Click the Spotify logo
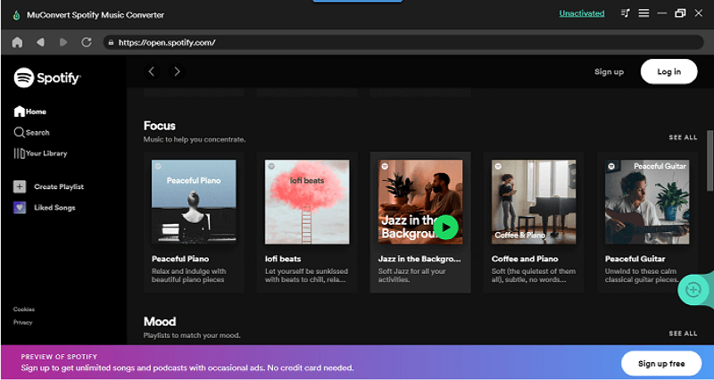Screen dimensions: 714x380 click(47, 78)
